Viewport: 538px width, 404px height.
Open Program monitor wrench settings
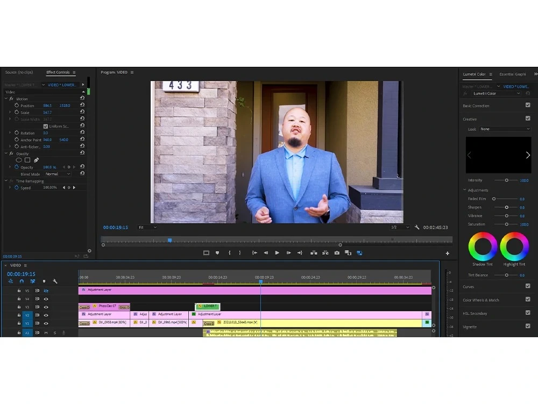pos(417,227)
